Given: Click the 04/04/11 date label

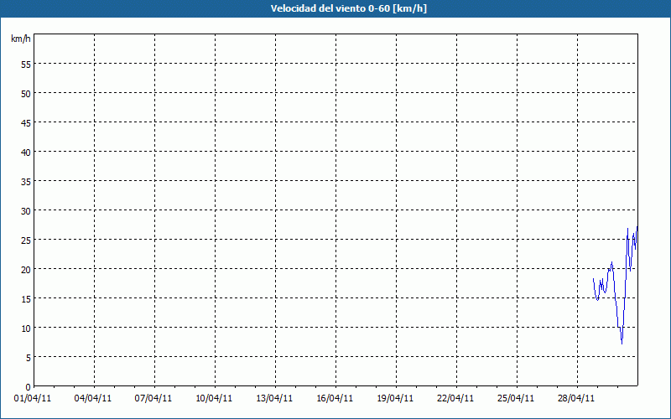Looking at the screenshot, I should [93, 398].
